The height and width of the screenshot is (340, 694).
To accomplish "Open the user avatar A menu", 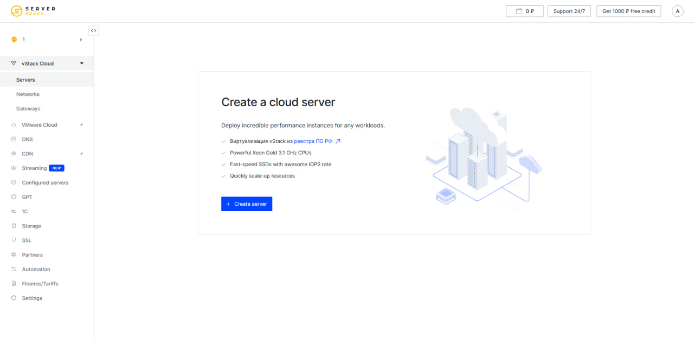I will pyautogui.click(x=677, y=11).
